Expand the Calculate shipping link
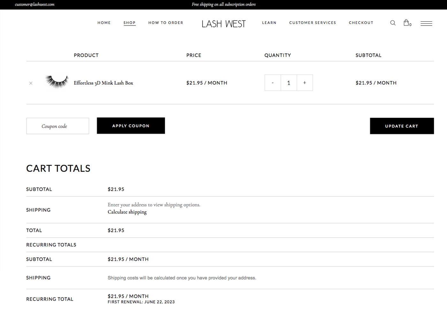Image resolution: width=447 pixels, height=336 pixels. coord(127,212)
